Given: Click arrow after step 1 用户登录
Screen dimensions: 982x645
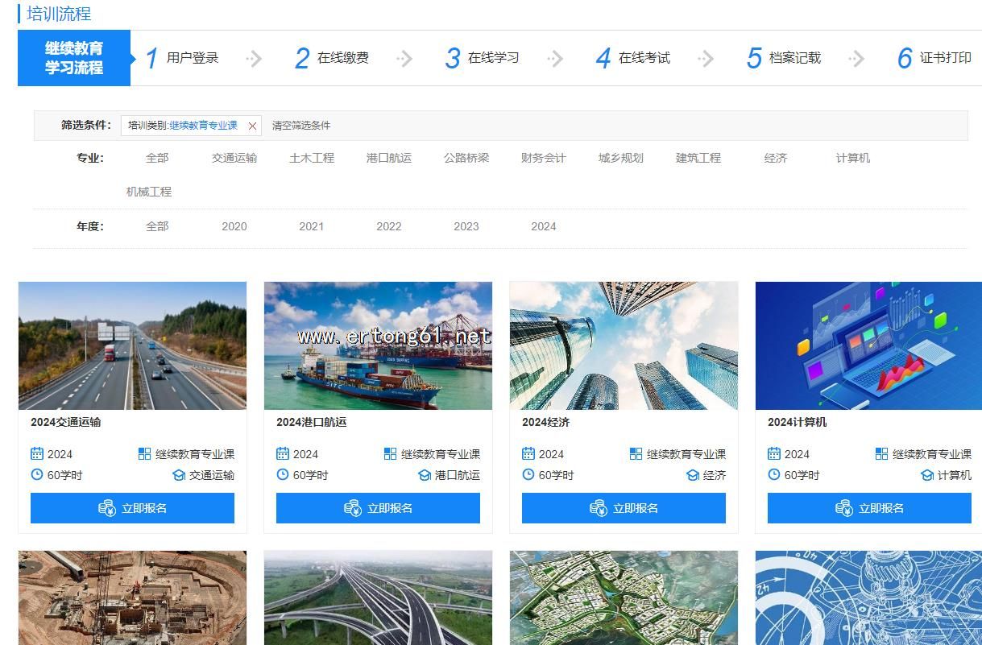Looking at the screenshot, I should (x=254, y=58).
